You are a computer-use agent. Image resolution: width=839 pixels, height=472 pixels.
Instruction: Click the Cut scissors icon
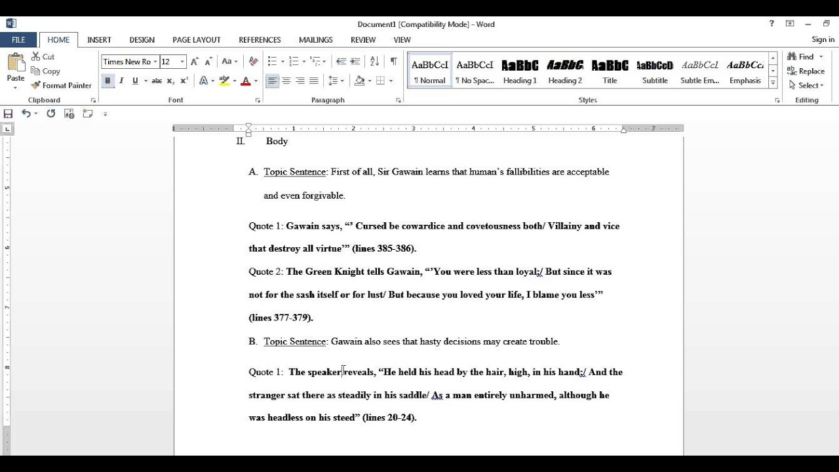[35, 56]
